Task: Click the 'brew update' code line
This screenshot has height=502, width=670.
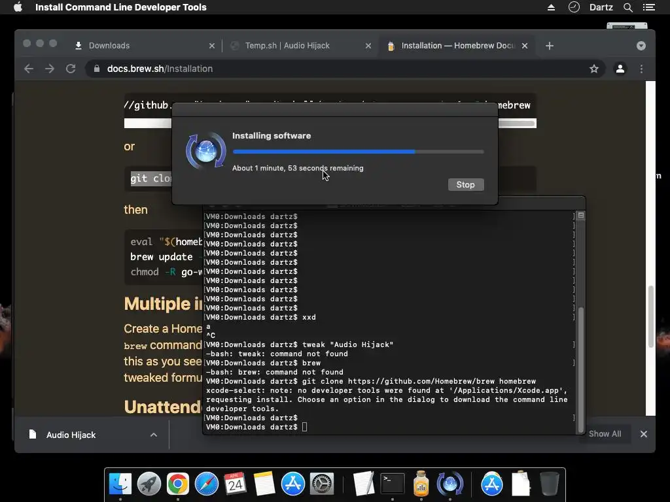Action: pyautogui.click(x=162, y=257)
